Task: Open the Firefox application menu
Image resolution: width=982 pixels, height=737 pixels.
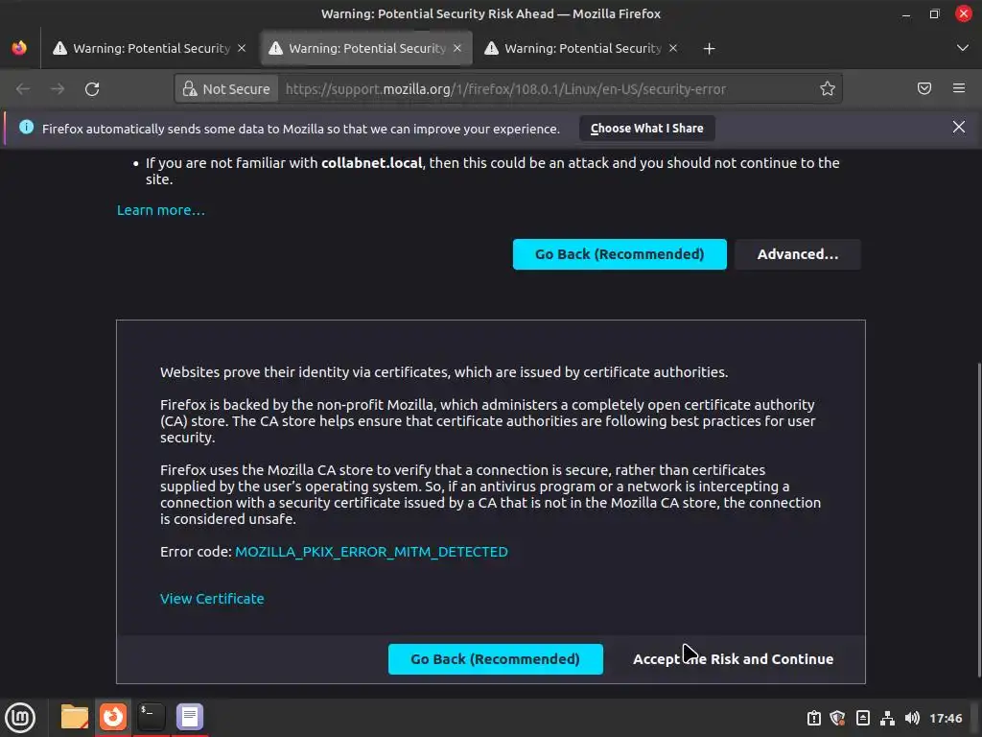Action: tap(959, 88)
